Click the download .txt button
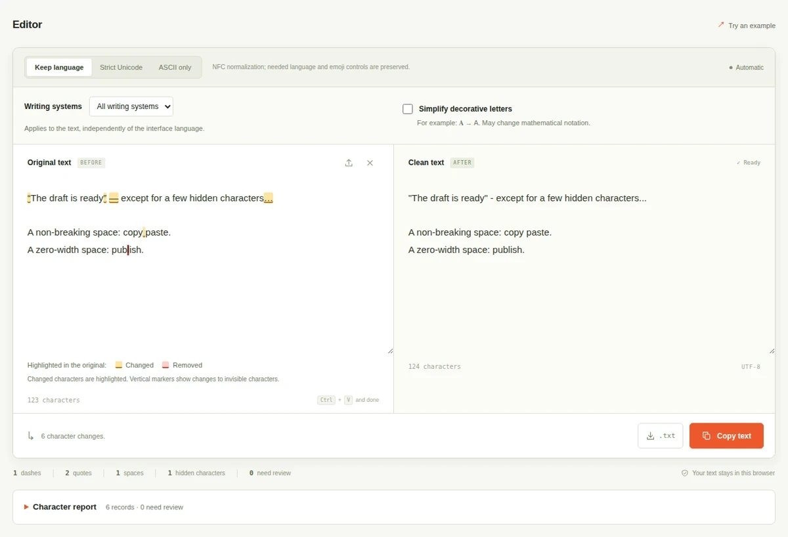This screenshot has height=537, width=788. (661, 436)
